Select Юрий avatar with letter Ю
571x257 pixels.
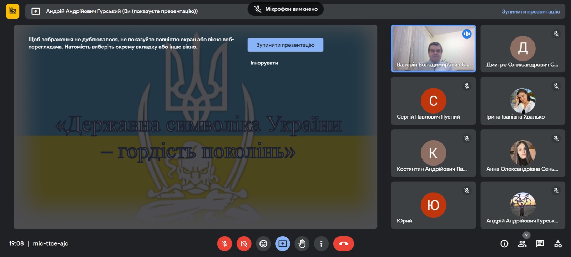[433, 205]
